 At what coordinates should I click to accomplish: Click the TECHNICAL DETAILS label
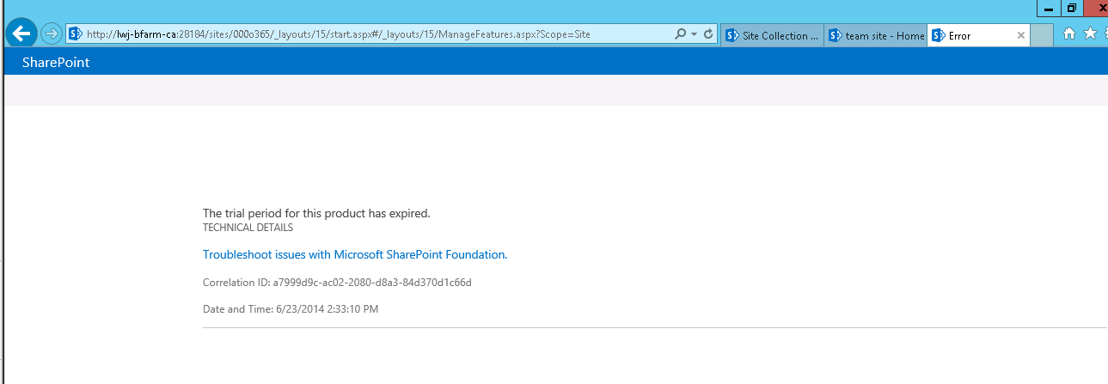(248, 228)
